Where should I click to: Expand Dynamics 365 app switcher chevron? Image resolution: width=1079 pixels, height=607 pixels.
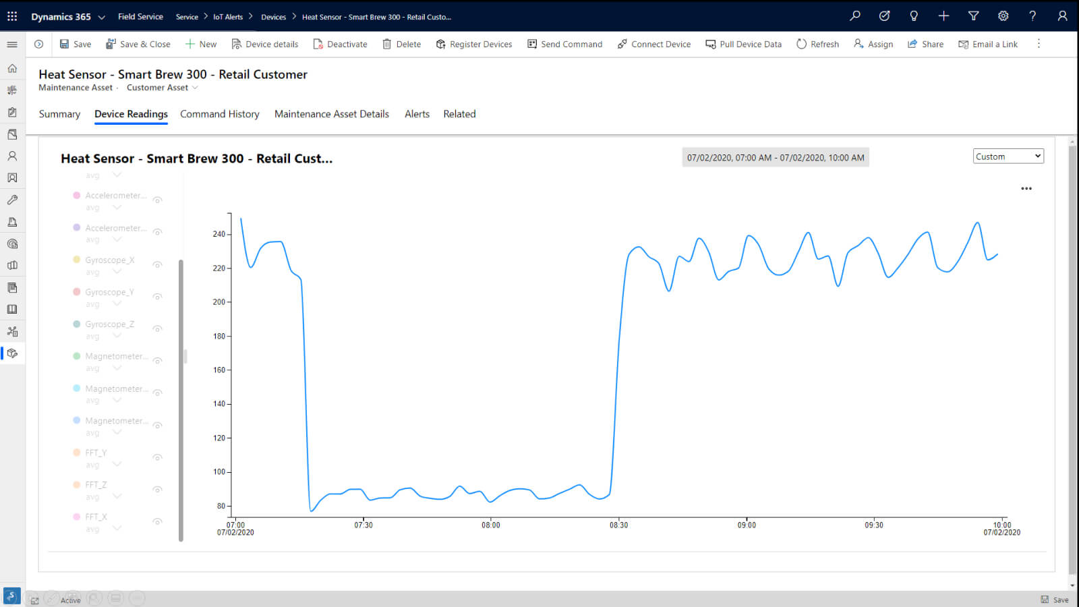(x=102, y=17)
